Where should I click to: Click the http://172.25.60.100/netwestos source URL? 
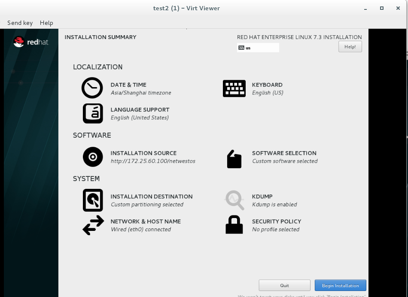click(153, 161)
